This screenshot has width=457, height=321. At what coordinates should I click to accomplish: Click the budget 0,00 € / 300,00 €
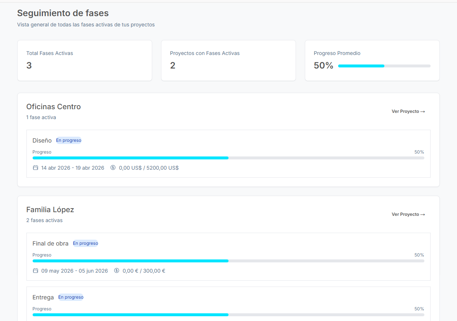[x=144, y=271]
